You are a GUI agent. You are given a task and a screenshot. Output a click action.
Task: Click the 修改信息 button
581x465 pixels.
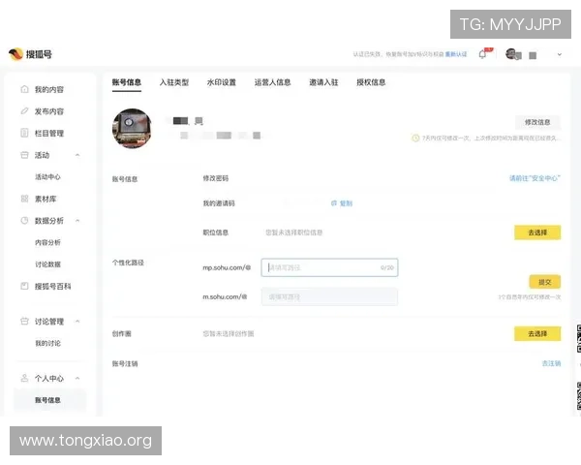537,122
